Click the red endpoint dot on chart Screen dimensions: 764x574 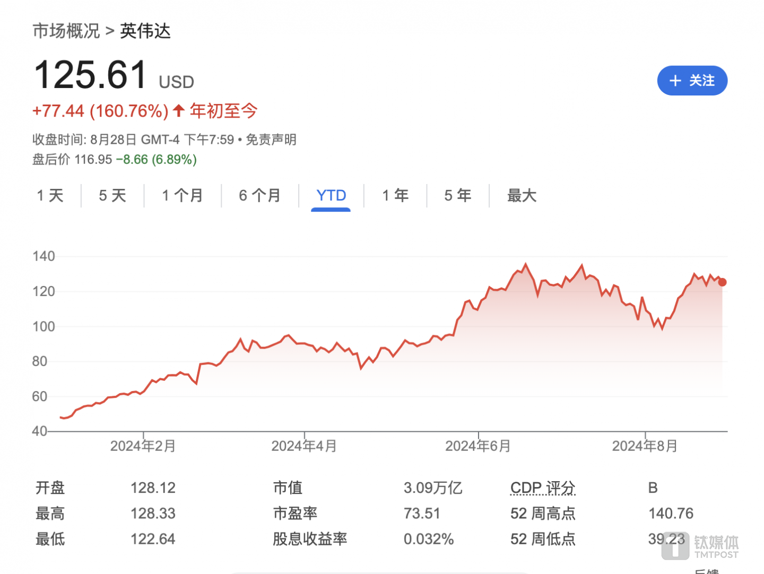coord(722,282)
